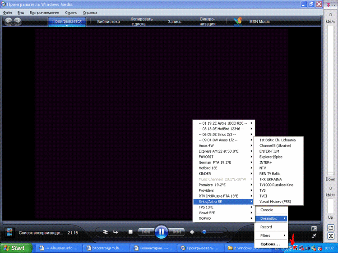Viewport: 338px width, 253px height.
Task: Click the playlist album art thumbnail
Action: click(x=9, y=233)
